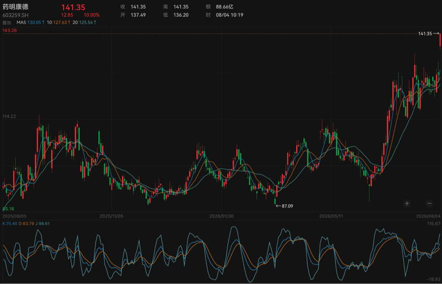Click the percent change 10.00%
The height and width of the screenshot is (284, 442).
[x=91, y=15]
